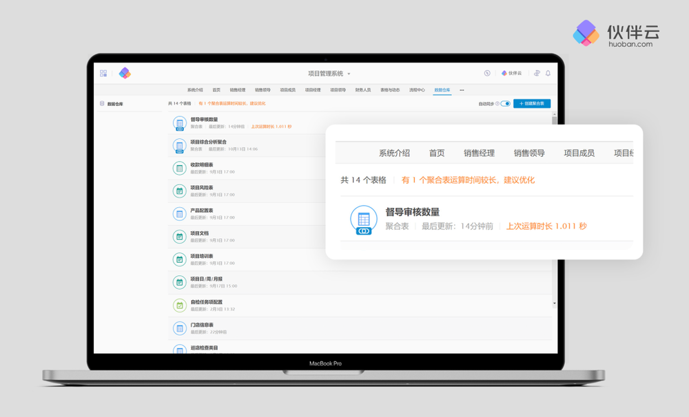Click the 门店信息表 table icon
This screenshot has width=689, height=417.
(179, 328)
